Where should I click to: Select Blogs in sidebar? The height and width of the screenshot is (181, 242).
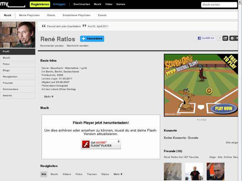(18, 70)
